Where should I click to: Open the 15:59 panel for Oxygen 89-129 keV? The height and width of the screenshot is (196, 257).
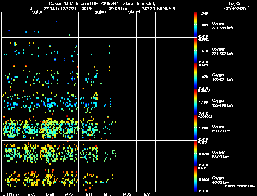[x=50, y=127]
